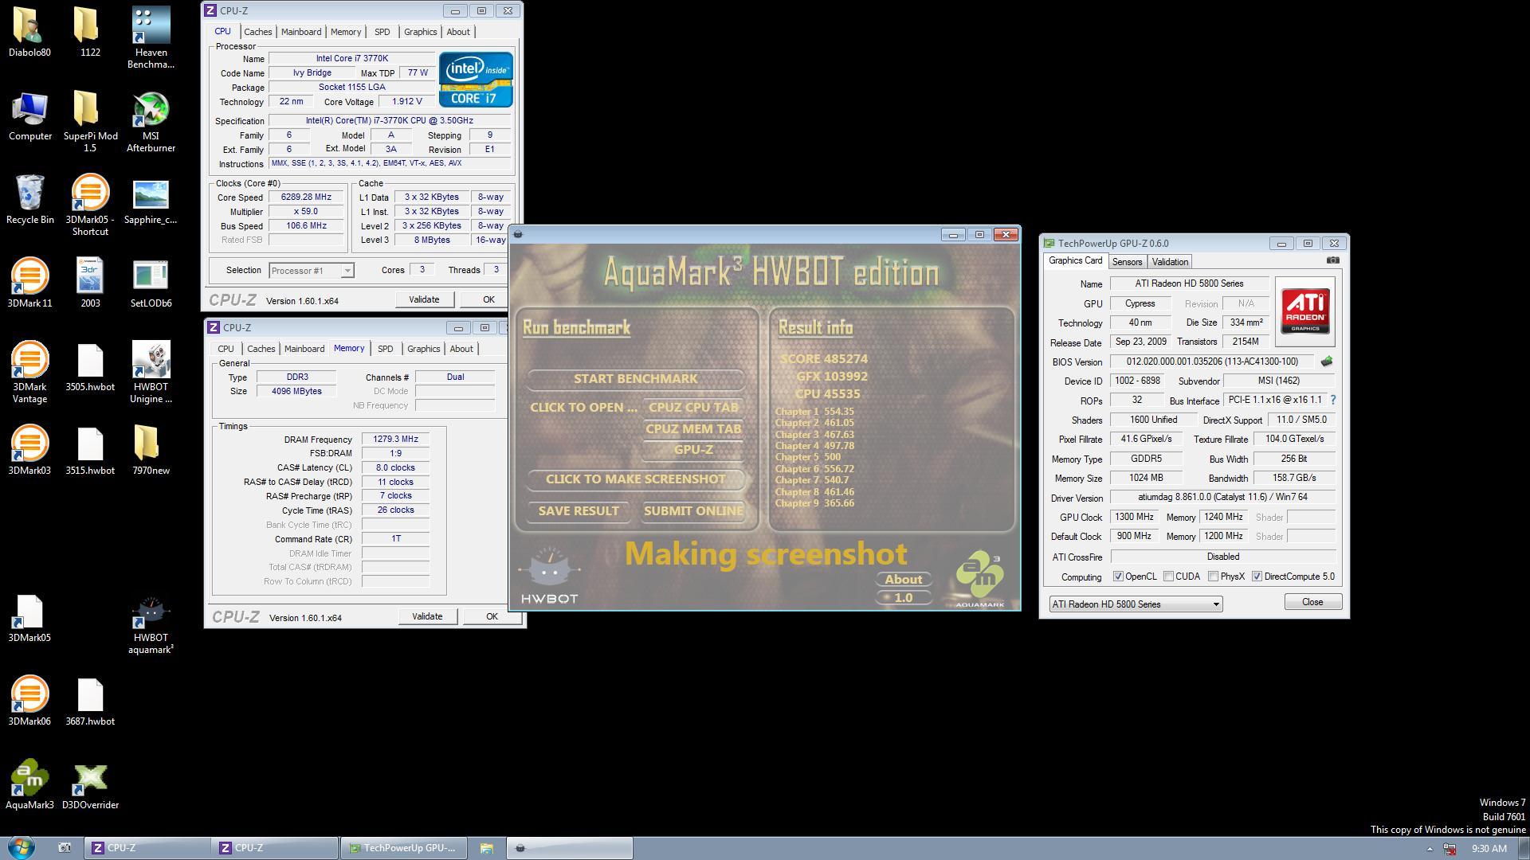The image size is (1530, 860).
Task: Click CPUZ CPU TAB button
Action: (x=693, y=408)
